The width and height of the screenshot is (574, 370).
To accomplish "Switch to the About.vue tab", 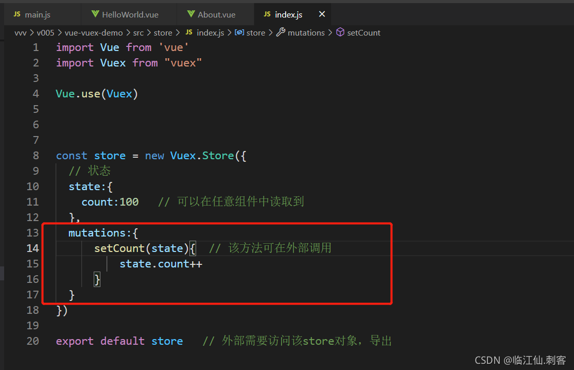I will pos(215,14).
